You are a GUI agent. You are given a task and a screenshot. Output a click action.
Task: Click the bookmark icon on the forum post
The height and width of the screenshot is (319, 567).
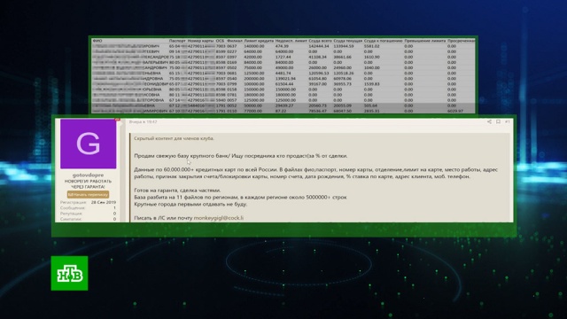(498, 122)
